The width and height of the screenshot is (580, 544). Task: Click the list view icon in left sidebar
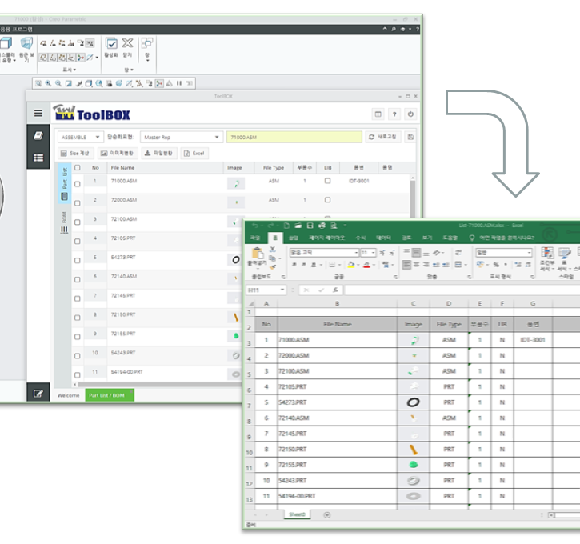tap(38, 158)
